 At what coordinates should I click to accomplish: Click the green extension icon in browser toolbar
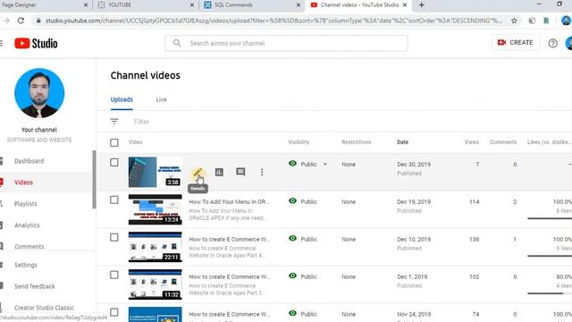pyautogui.click(x=546, y=21)
